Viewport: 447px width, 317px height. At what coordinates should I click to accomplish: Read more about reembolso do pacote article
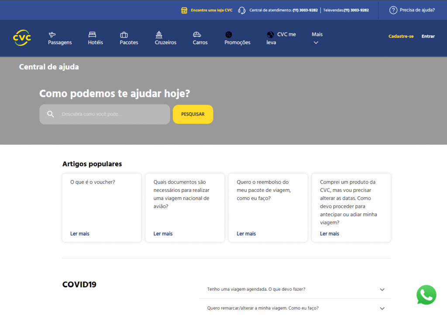[246, 233]
